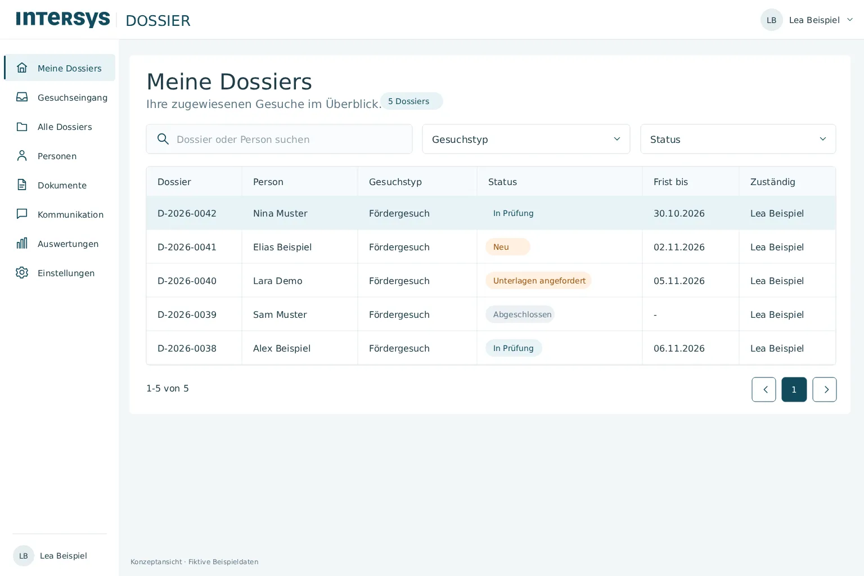Open Meine Dossiers in the sidebar
Screen dimensions: 864x576
coord(60,68)
